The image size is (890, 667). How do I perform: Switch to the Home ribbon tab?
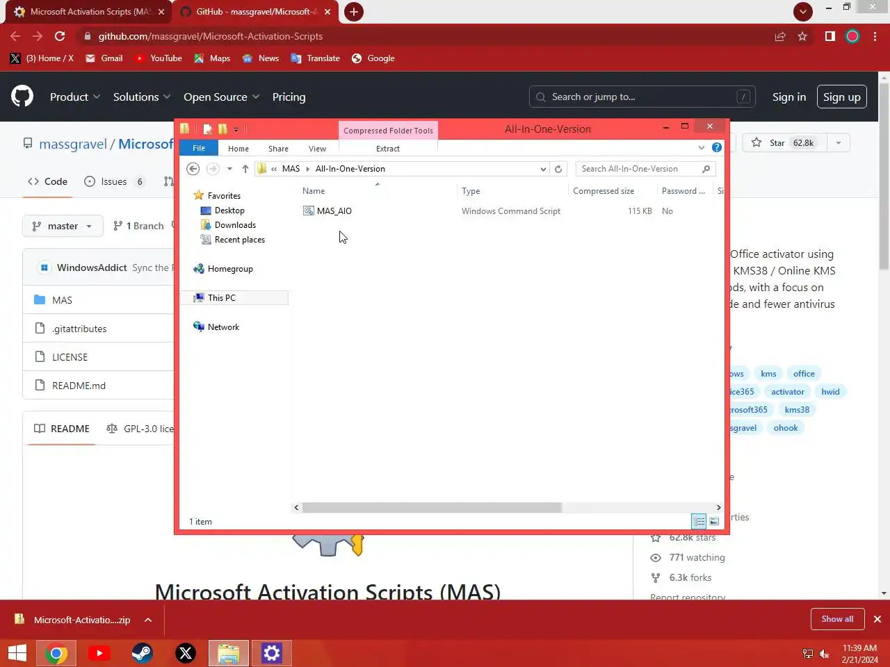click(238, 149)
